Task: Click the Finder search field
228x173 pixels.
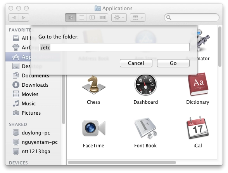Action: click(192, 17)
